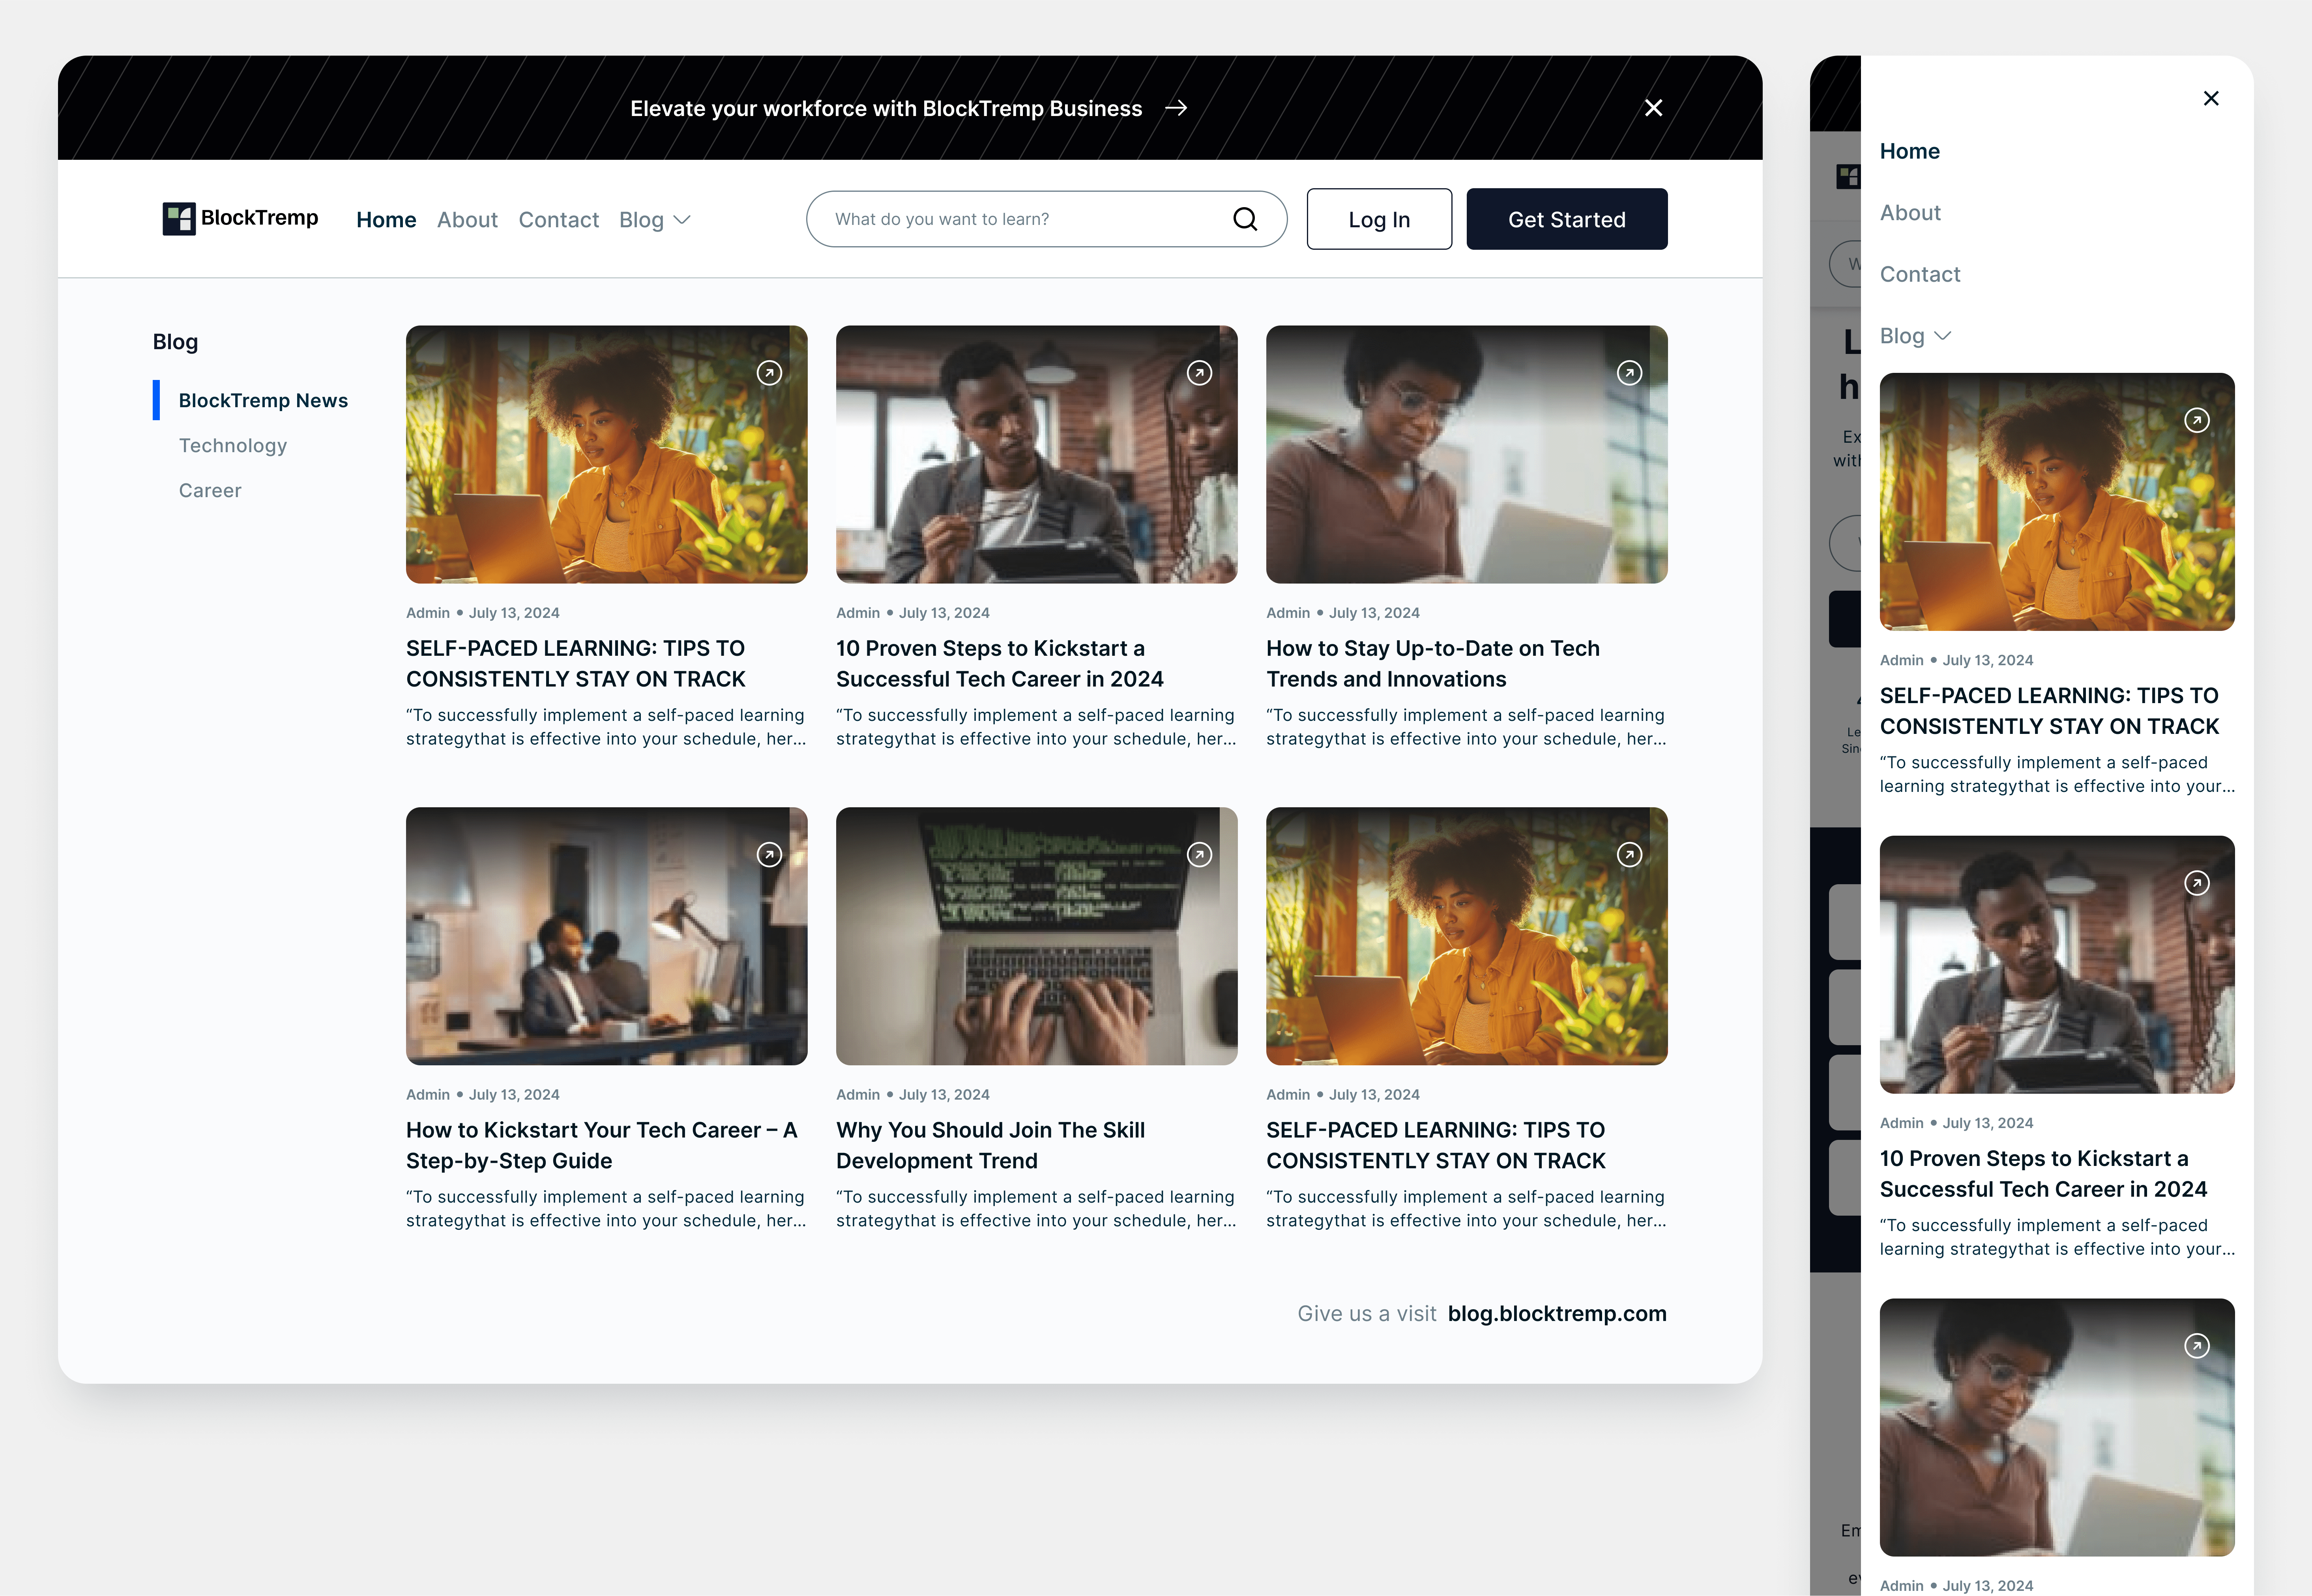Click the arrow icon on the promo banner
Viewport: 2312px width, 1596px height.
coord(1177,108)
